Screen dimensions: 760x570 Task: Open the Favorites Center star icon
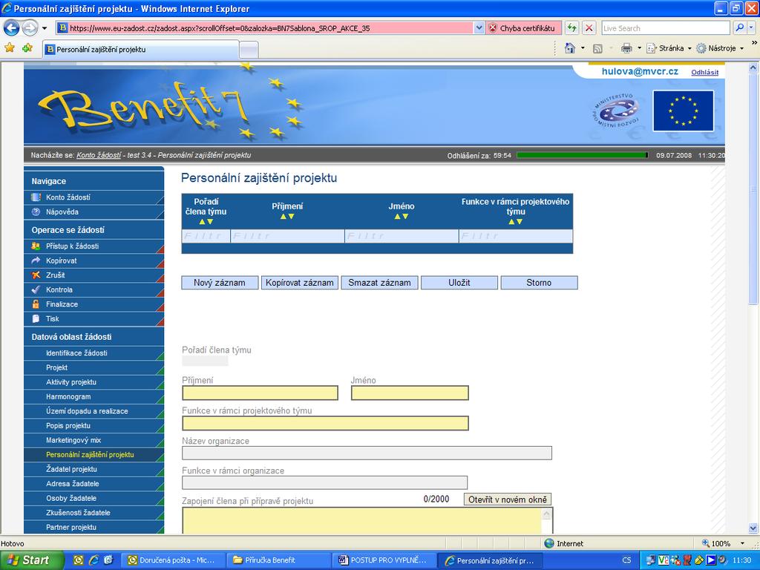coord(9,48)
